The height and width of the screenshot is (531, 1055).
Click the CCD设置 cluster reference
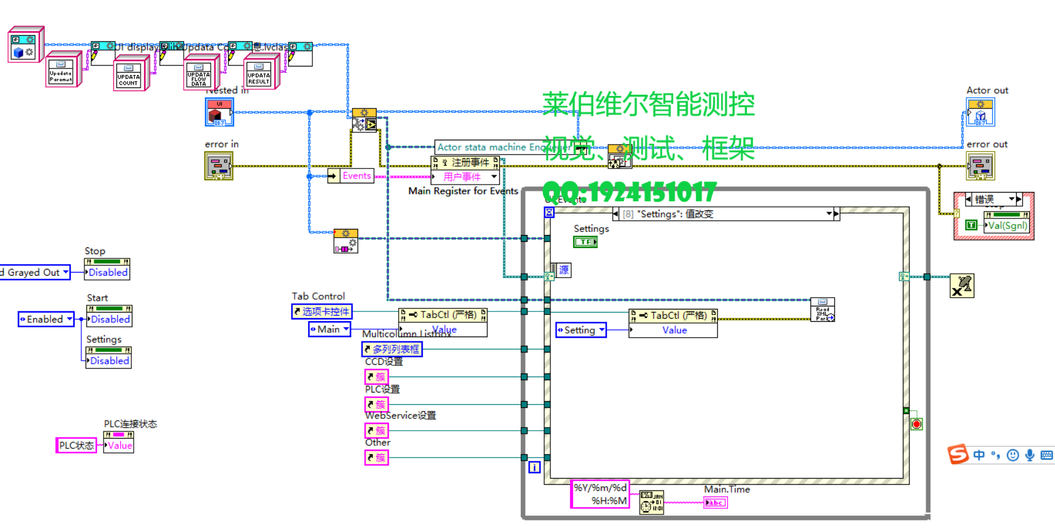[x=377, y=377]
